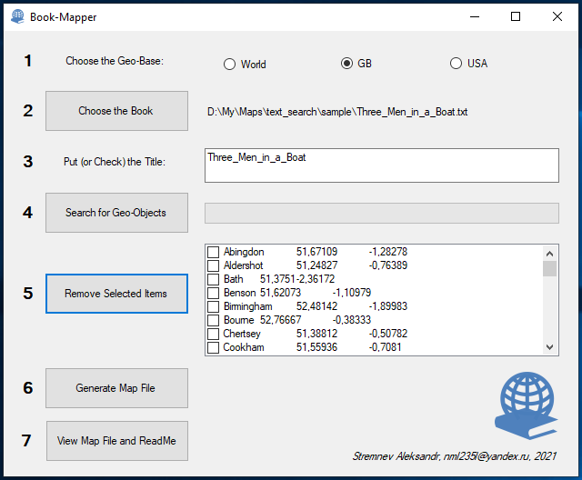Open View Map File and ReadMe

117,441
